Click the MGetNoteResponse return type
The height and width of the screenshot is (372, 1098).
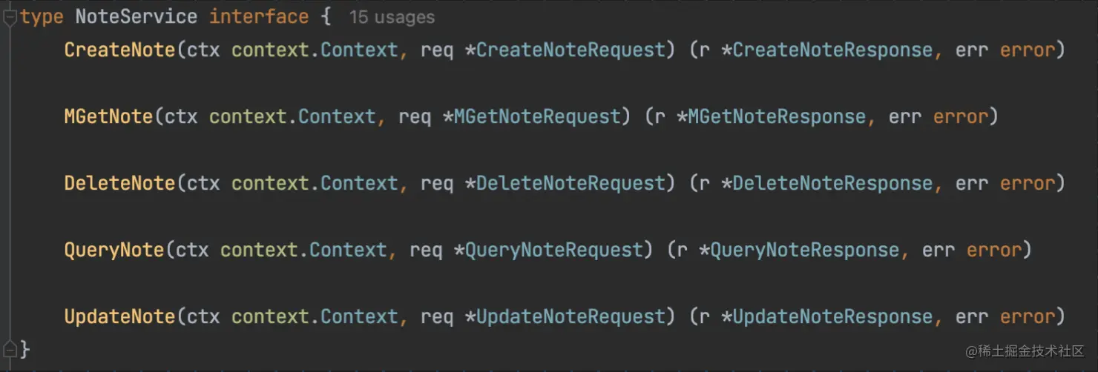click(x=777, y=116)
